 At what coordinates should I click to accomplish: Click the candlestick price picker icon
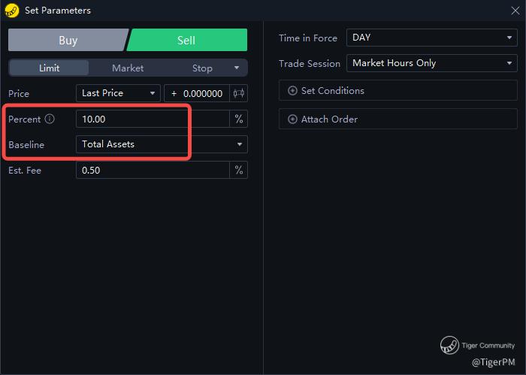point(239,93)
